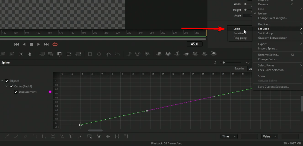Image resolution: width=303 pixels, height=146 pixels.
Task: Add a Resize node from toolbar
Action: [x=69, y=54]
